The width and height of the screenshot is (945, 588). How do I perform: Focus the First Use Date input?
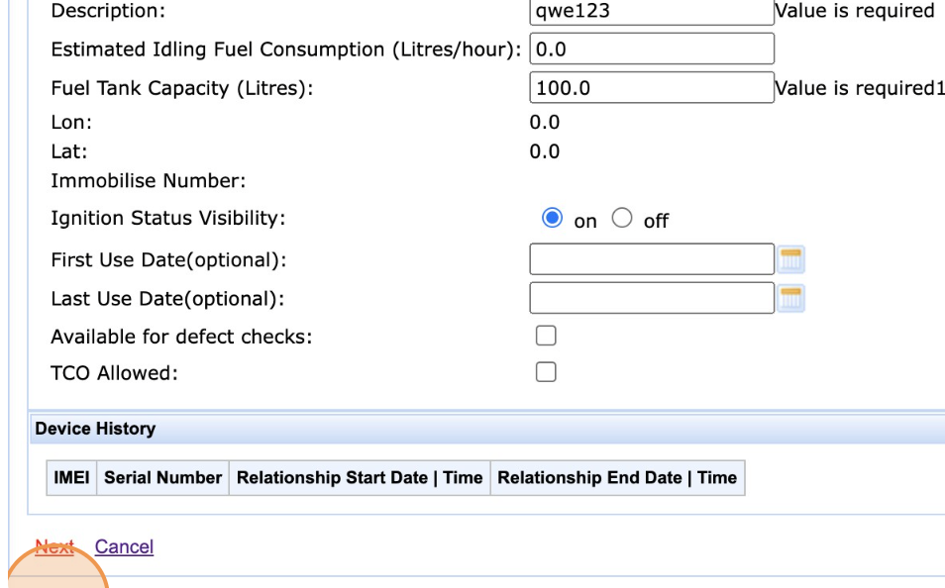tap(652, 259)
